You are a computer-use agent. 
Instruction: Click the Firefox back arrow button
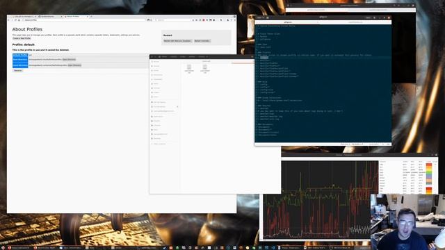click(9, 20)
